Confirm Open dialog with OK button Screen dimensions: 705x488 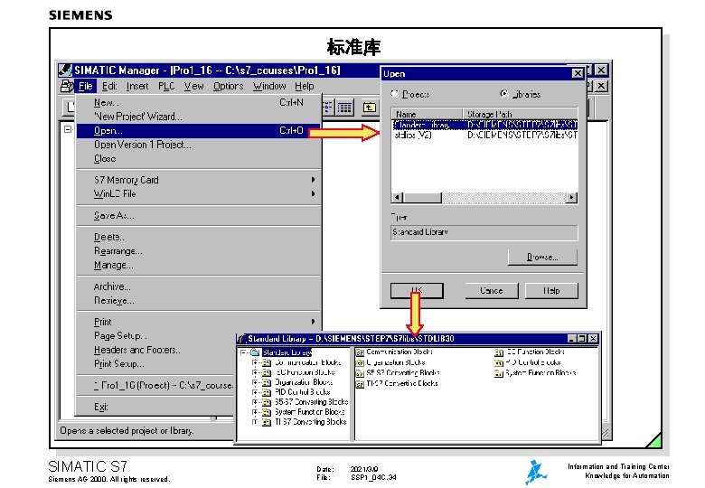coord(417,291)
